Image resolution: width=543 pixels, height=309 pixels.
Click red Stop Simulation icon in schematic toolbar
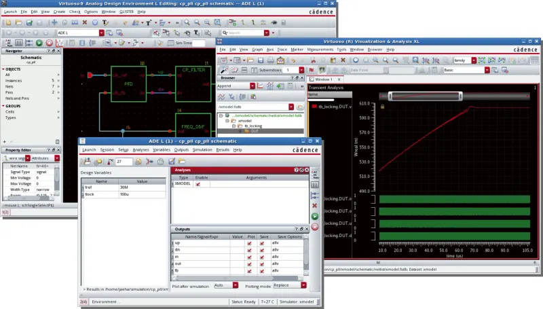click(x=49, y=43)
